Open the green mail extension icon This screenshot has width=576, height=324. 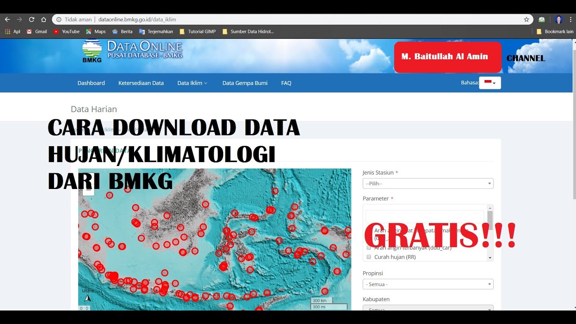click(542, 19)
